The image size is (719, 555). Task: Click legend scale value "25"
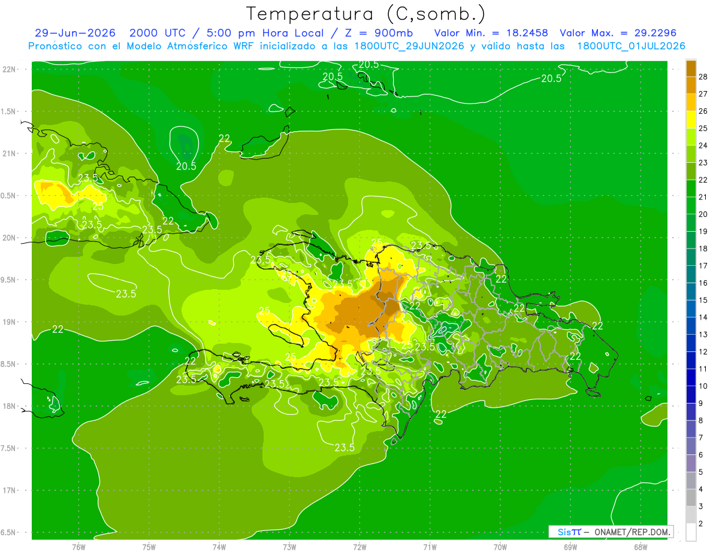(x=703, y=128)
